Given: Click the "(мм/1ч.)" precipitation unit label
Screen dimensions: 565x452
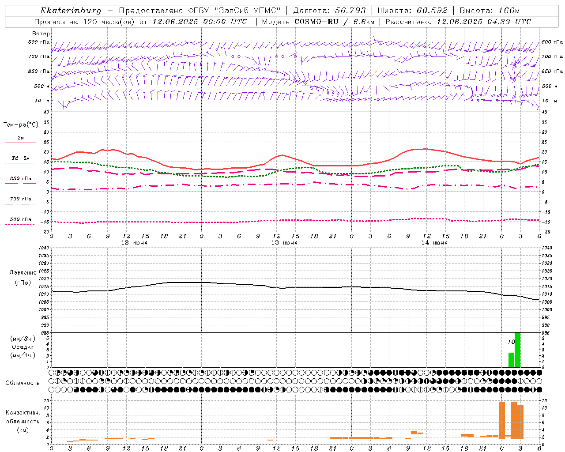Looking at the screenshot, I should pyautogui.click(x=23, y=355).
